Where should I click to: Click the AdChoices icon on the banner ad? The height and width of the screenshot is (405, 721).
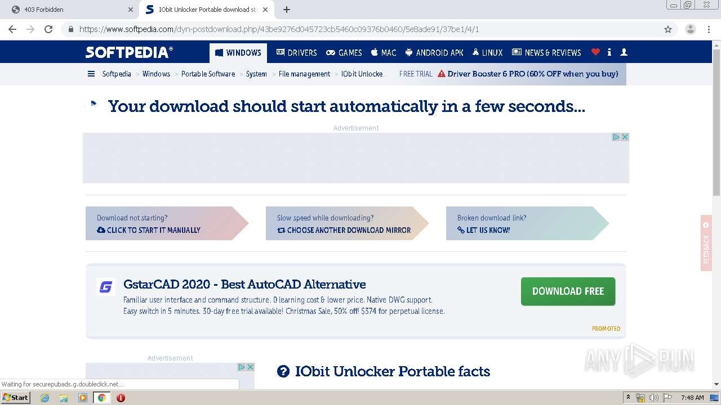616,137
